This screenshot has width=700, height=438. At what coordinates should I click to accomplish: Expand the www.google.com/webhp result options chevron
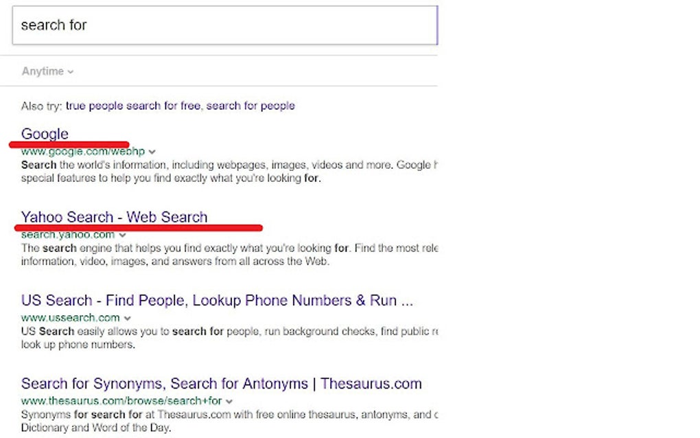[152, 151]
